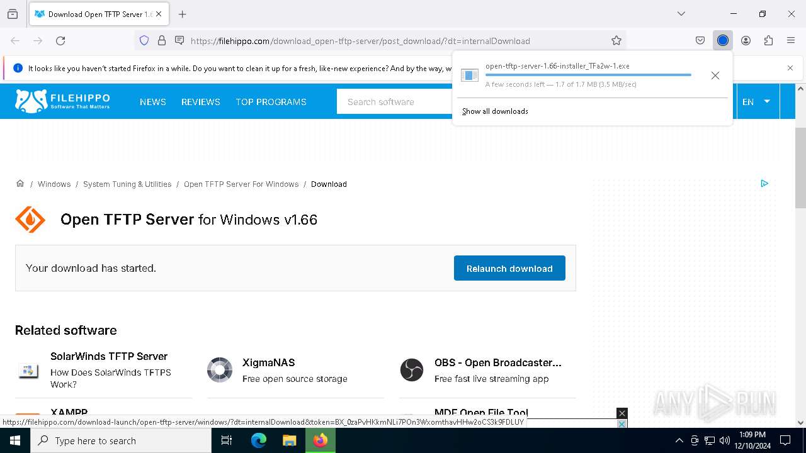
Task: Click the downloading installer file icon
Action: pyautogui.click(x=470, y=75)
